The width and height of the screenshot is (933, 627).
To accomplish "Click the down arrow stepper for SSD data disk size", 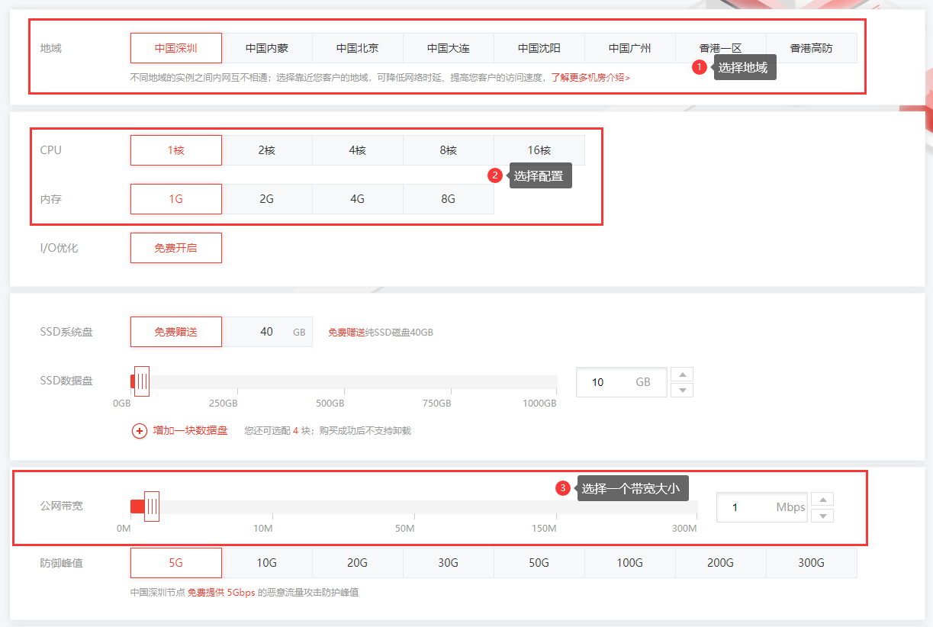I will pos(681,391).
